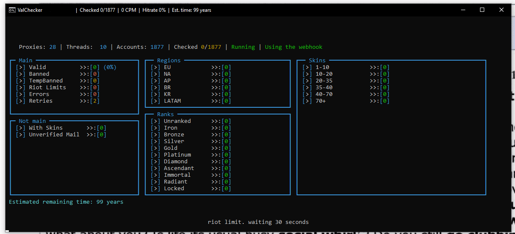Select the '10-20' skins row
Viewport: 515px width, 234px height.
point(346,74)
